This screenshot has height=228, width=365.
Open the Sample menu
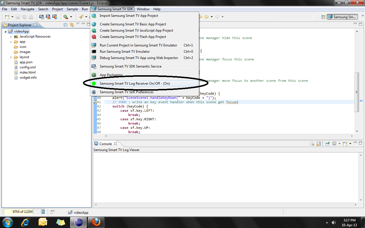pos(72,9)
